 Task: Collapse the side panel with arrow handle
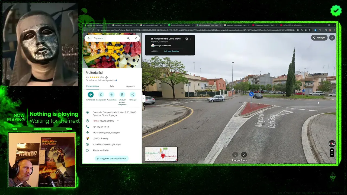[x=144, y=99]
